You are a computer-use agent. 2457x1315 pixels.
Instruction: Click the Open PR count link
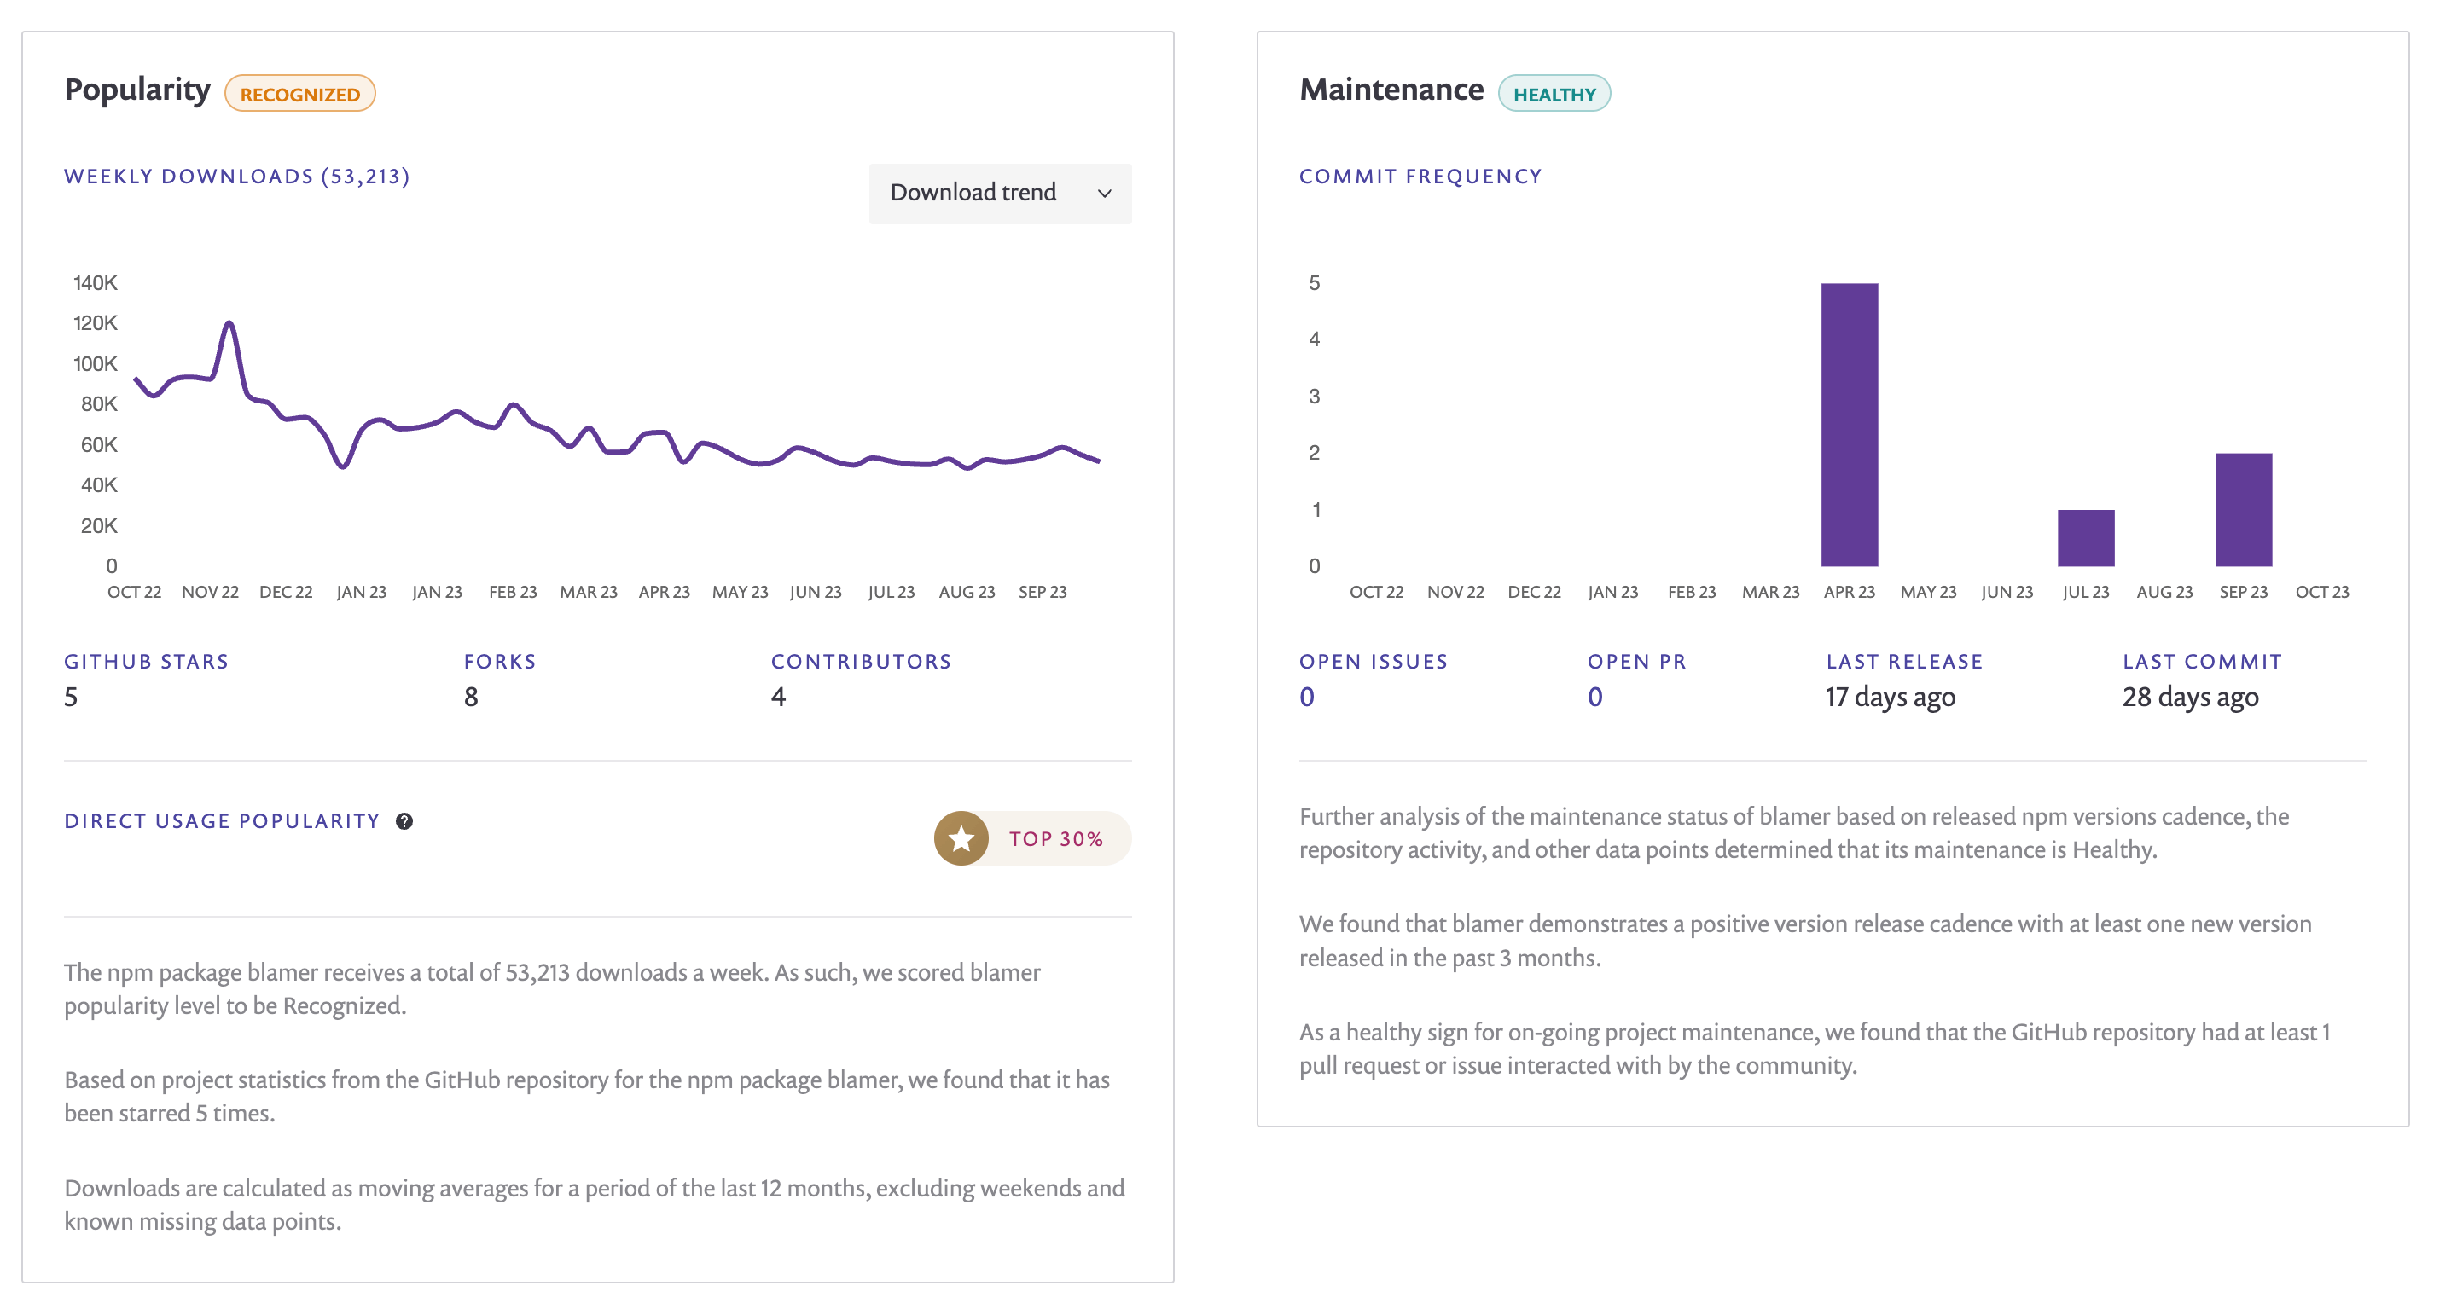pos(1594,697)
